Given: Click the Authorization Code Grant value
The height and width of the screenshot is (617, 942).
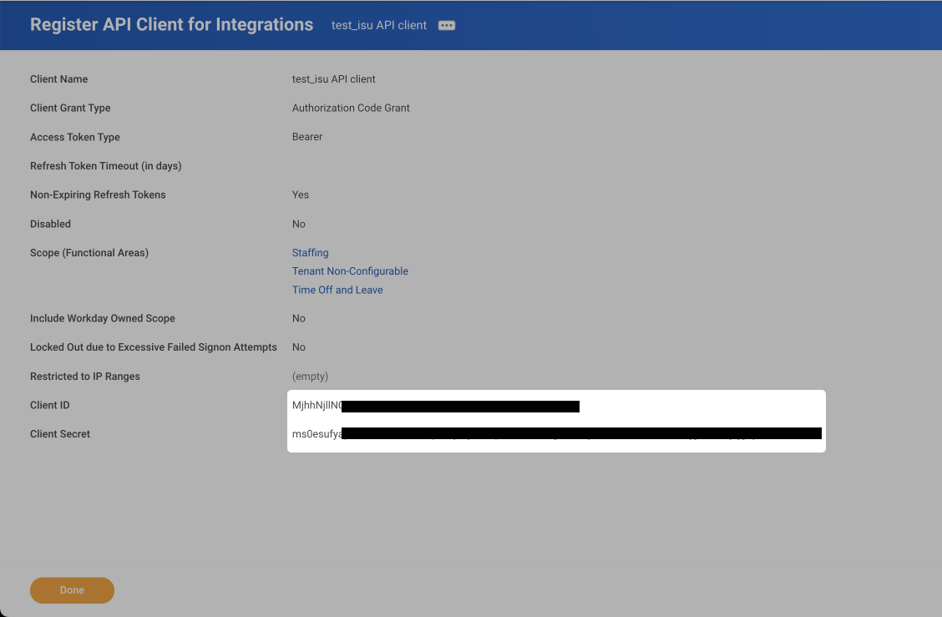Looking at the screenshot, I should [351, 108].
